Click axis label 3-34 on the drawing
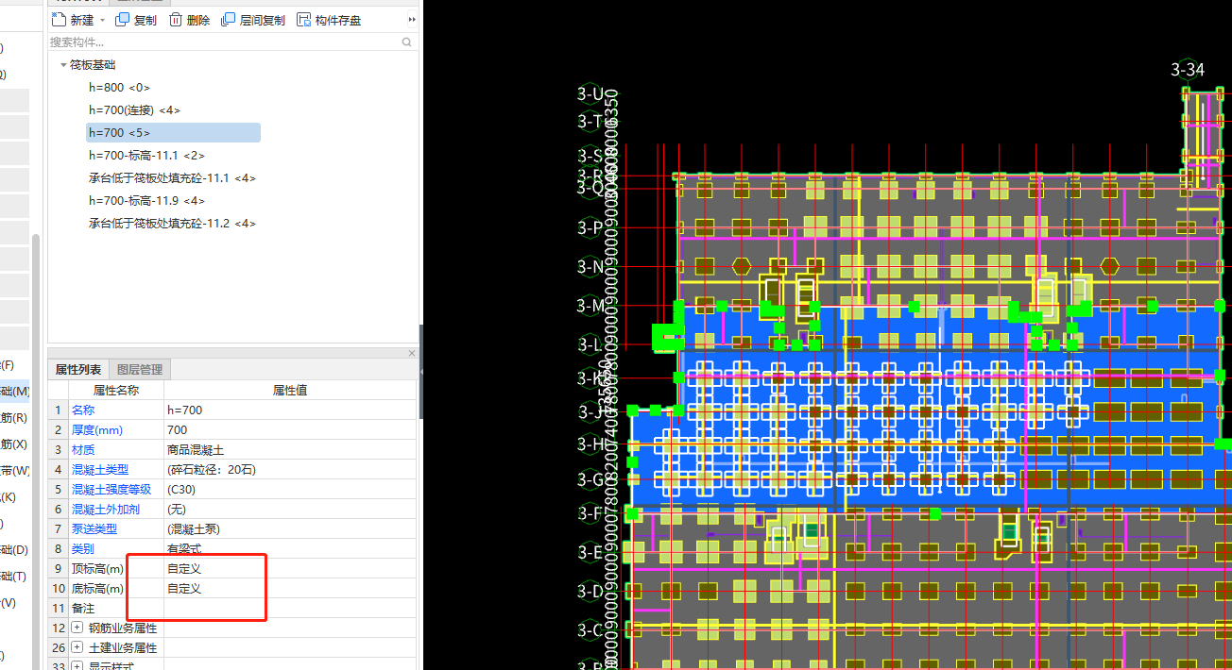 click(x=1188, y=70)
